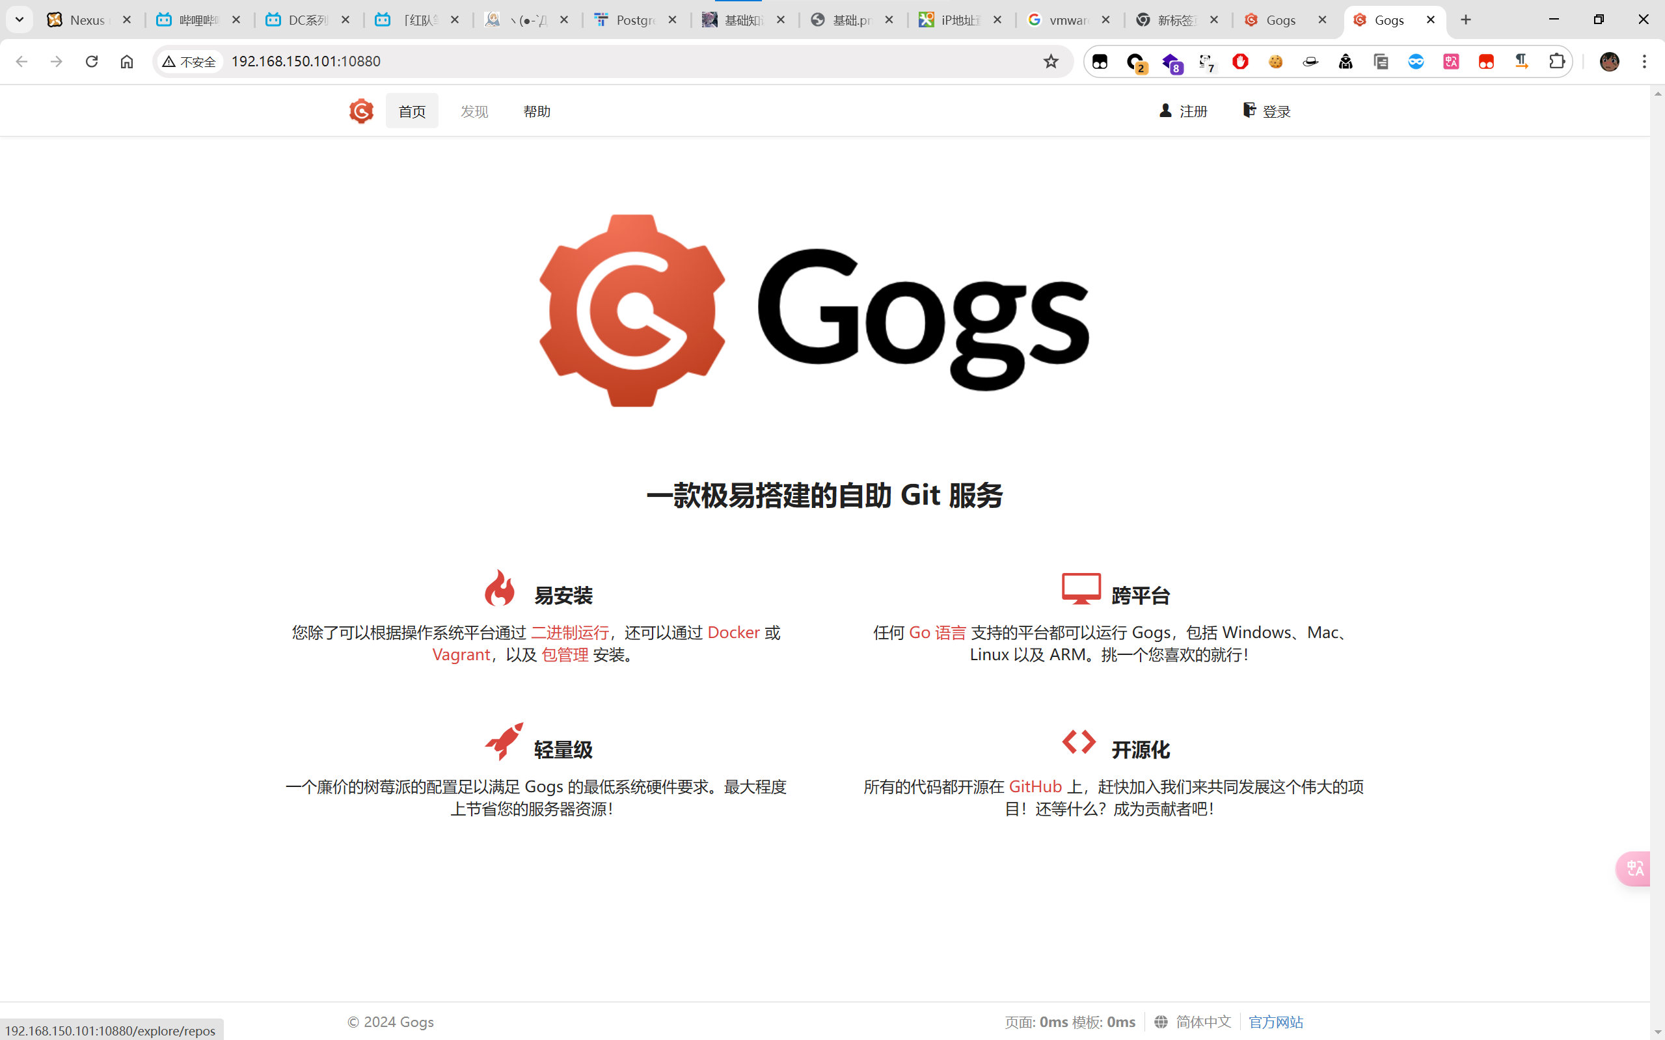
Task: Open the Chrome profile avatar
Action: pyautogui.click(x=1609, y=62)
